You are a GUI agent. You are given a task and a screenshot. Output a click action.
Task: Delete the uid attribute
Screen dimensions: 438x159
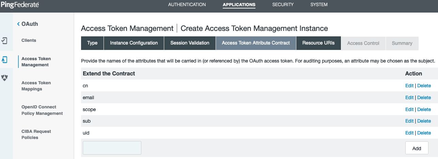pyautogui.click(x=424, y=133)
